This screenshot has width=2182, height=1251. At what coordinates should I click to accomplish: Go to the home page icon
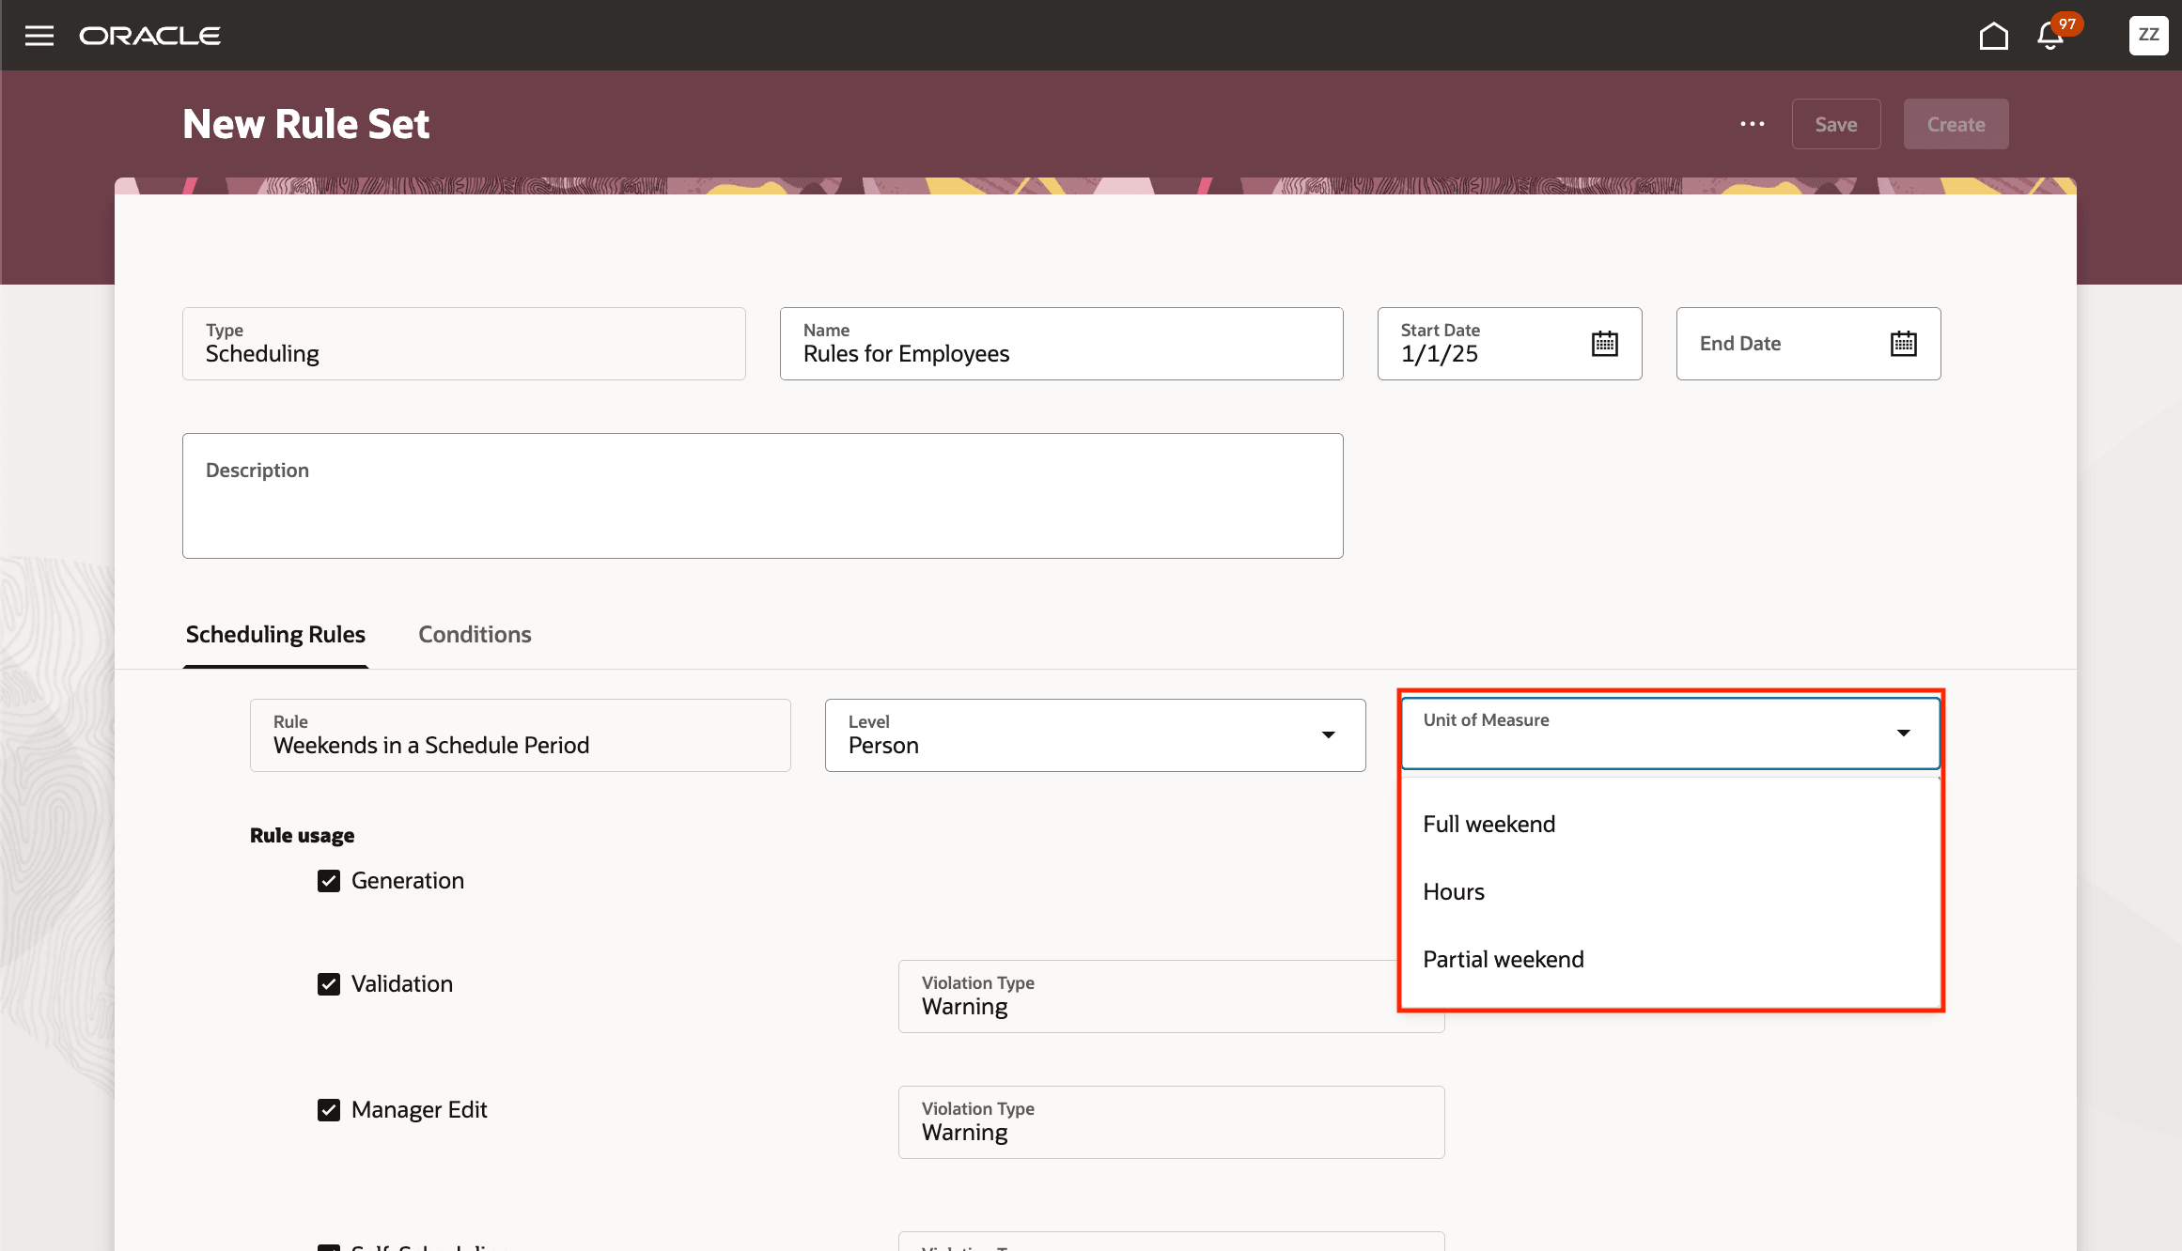tap(1993, 36)
